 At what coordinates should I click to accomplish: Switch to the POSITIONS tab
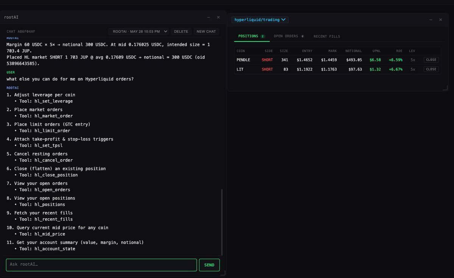coord(252,36)
